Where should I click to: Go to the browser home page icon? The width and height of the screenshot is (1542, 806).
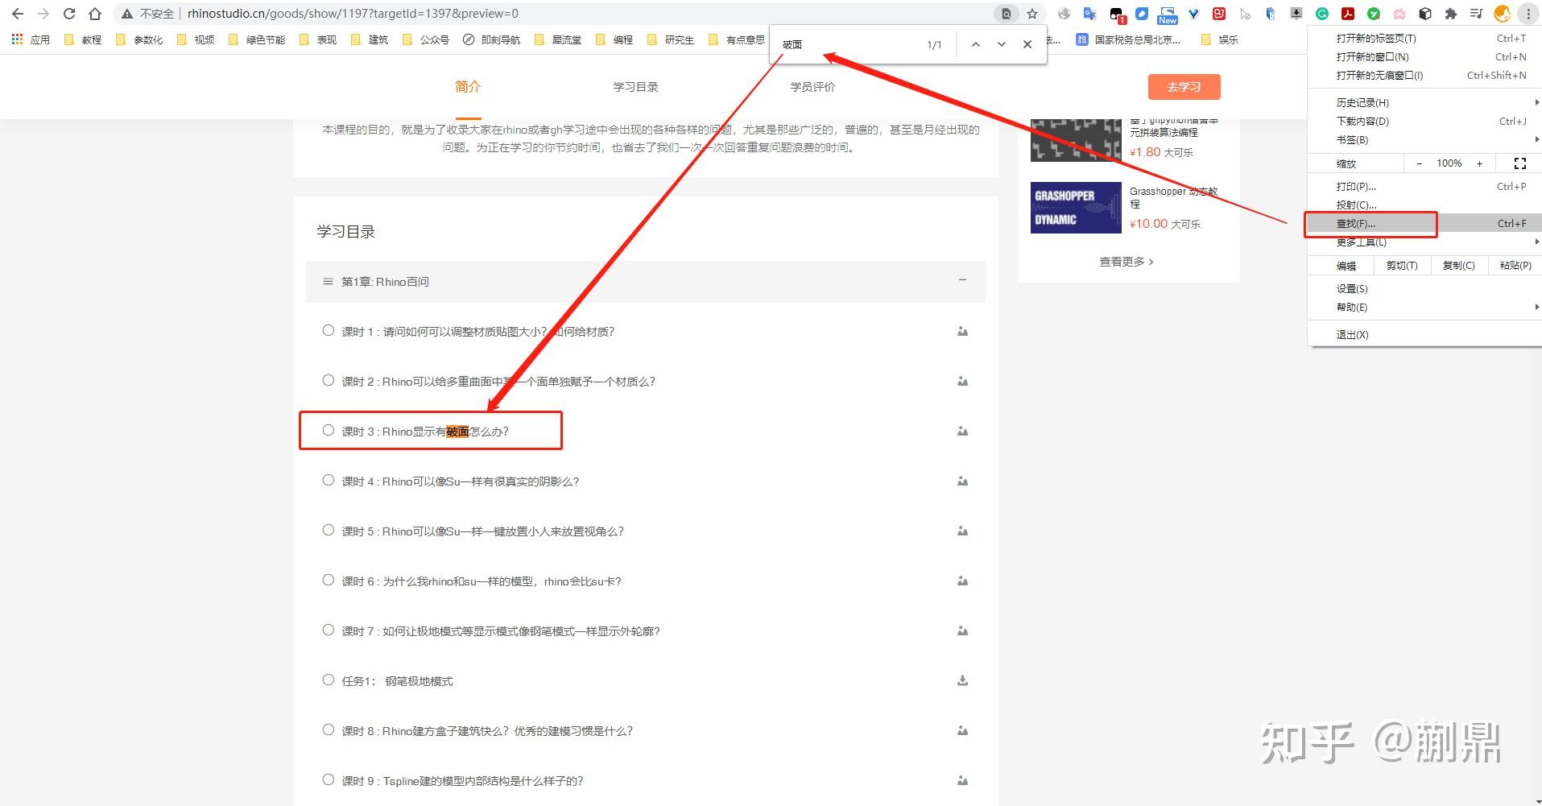[95, 14]
